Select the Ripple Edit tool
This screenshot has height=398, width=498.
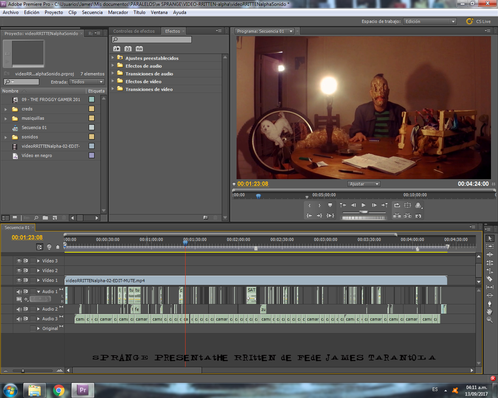(x=490, y=255)
